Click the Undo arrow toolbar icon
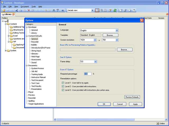Image resolution: width=169 pixels, height=126 pixels. coord(37,10)
